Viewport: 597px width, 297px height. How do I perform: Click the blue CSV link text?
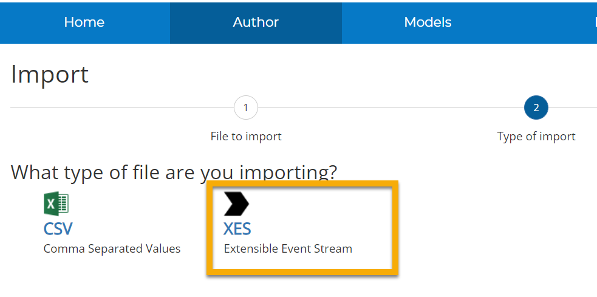coord(58,229)
